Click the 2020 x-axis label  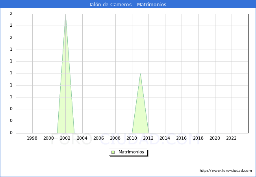tap(215, 138)
